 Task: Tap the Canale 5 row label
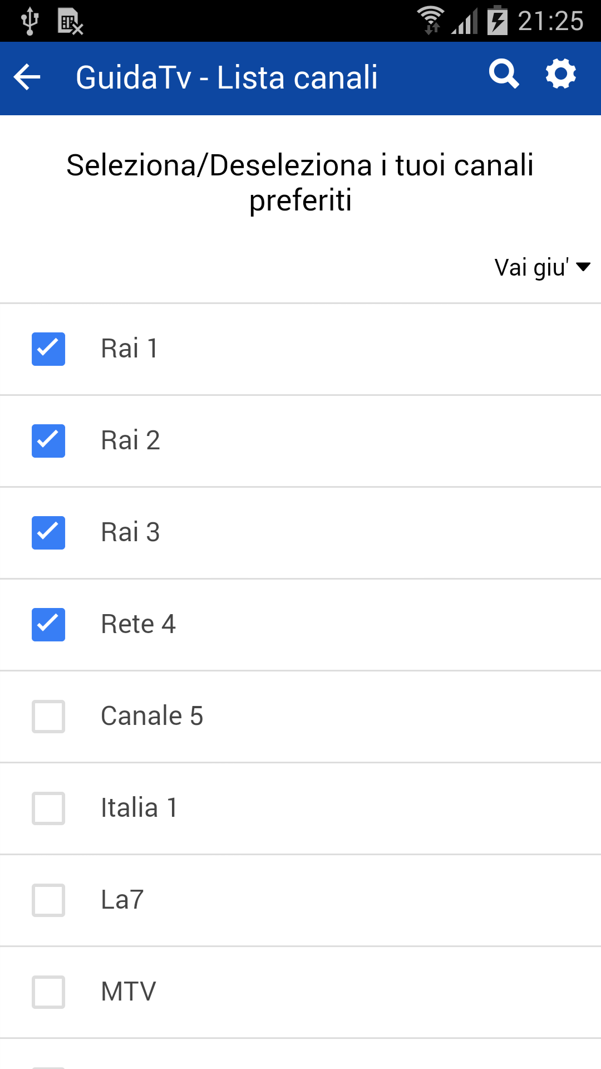[x=152, y=716]
